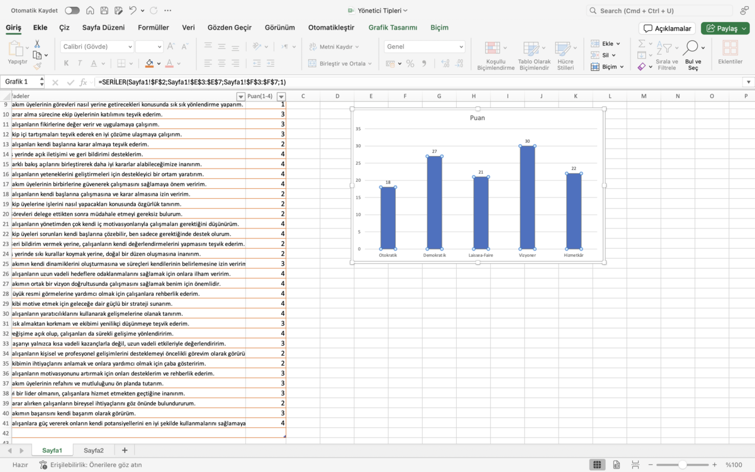Screen dimensions: 755x472
Task: Toggle bold K formatting
Action: 66,63
